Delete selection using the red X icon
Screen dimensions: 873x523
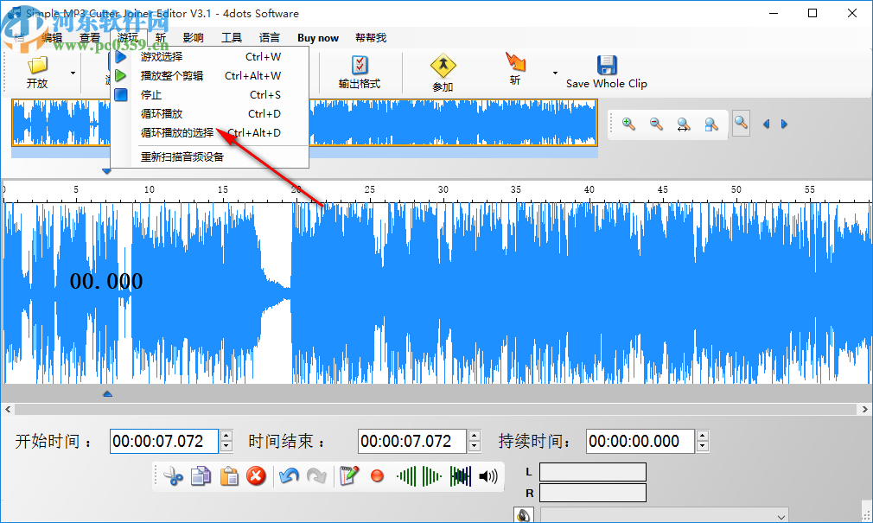(257, 476)
